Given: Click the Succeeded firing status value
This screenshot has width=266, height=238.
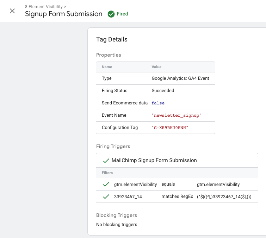Looking at the screenshot, I should pos(163,91).
